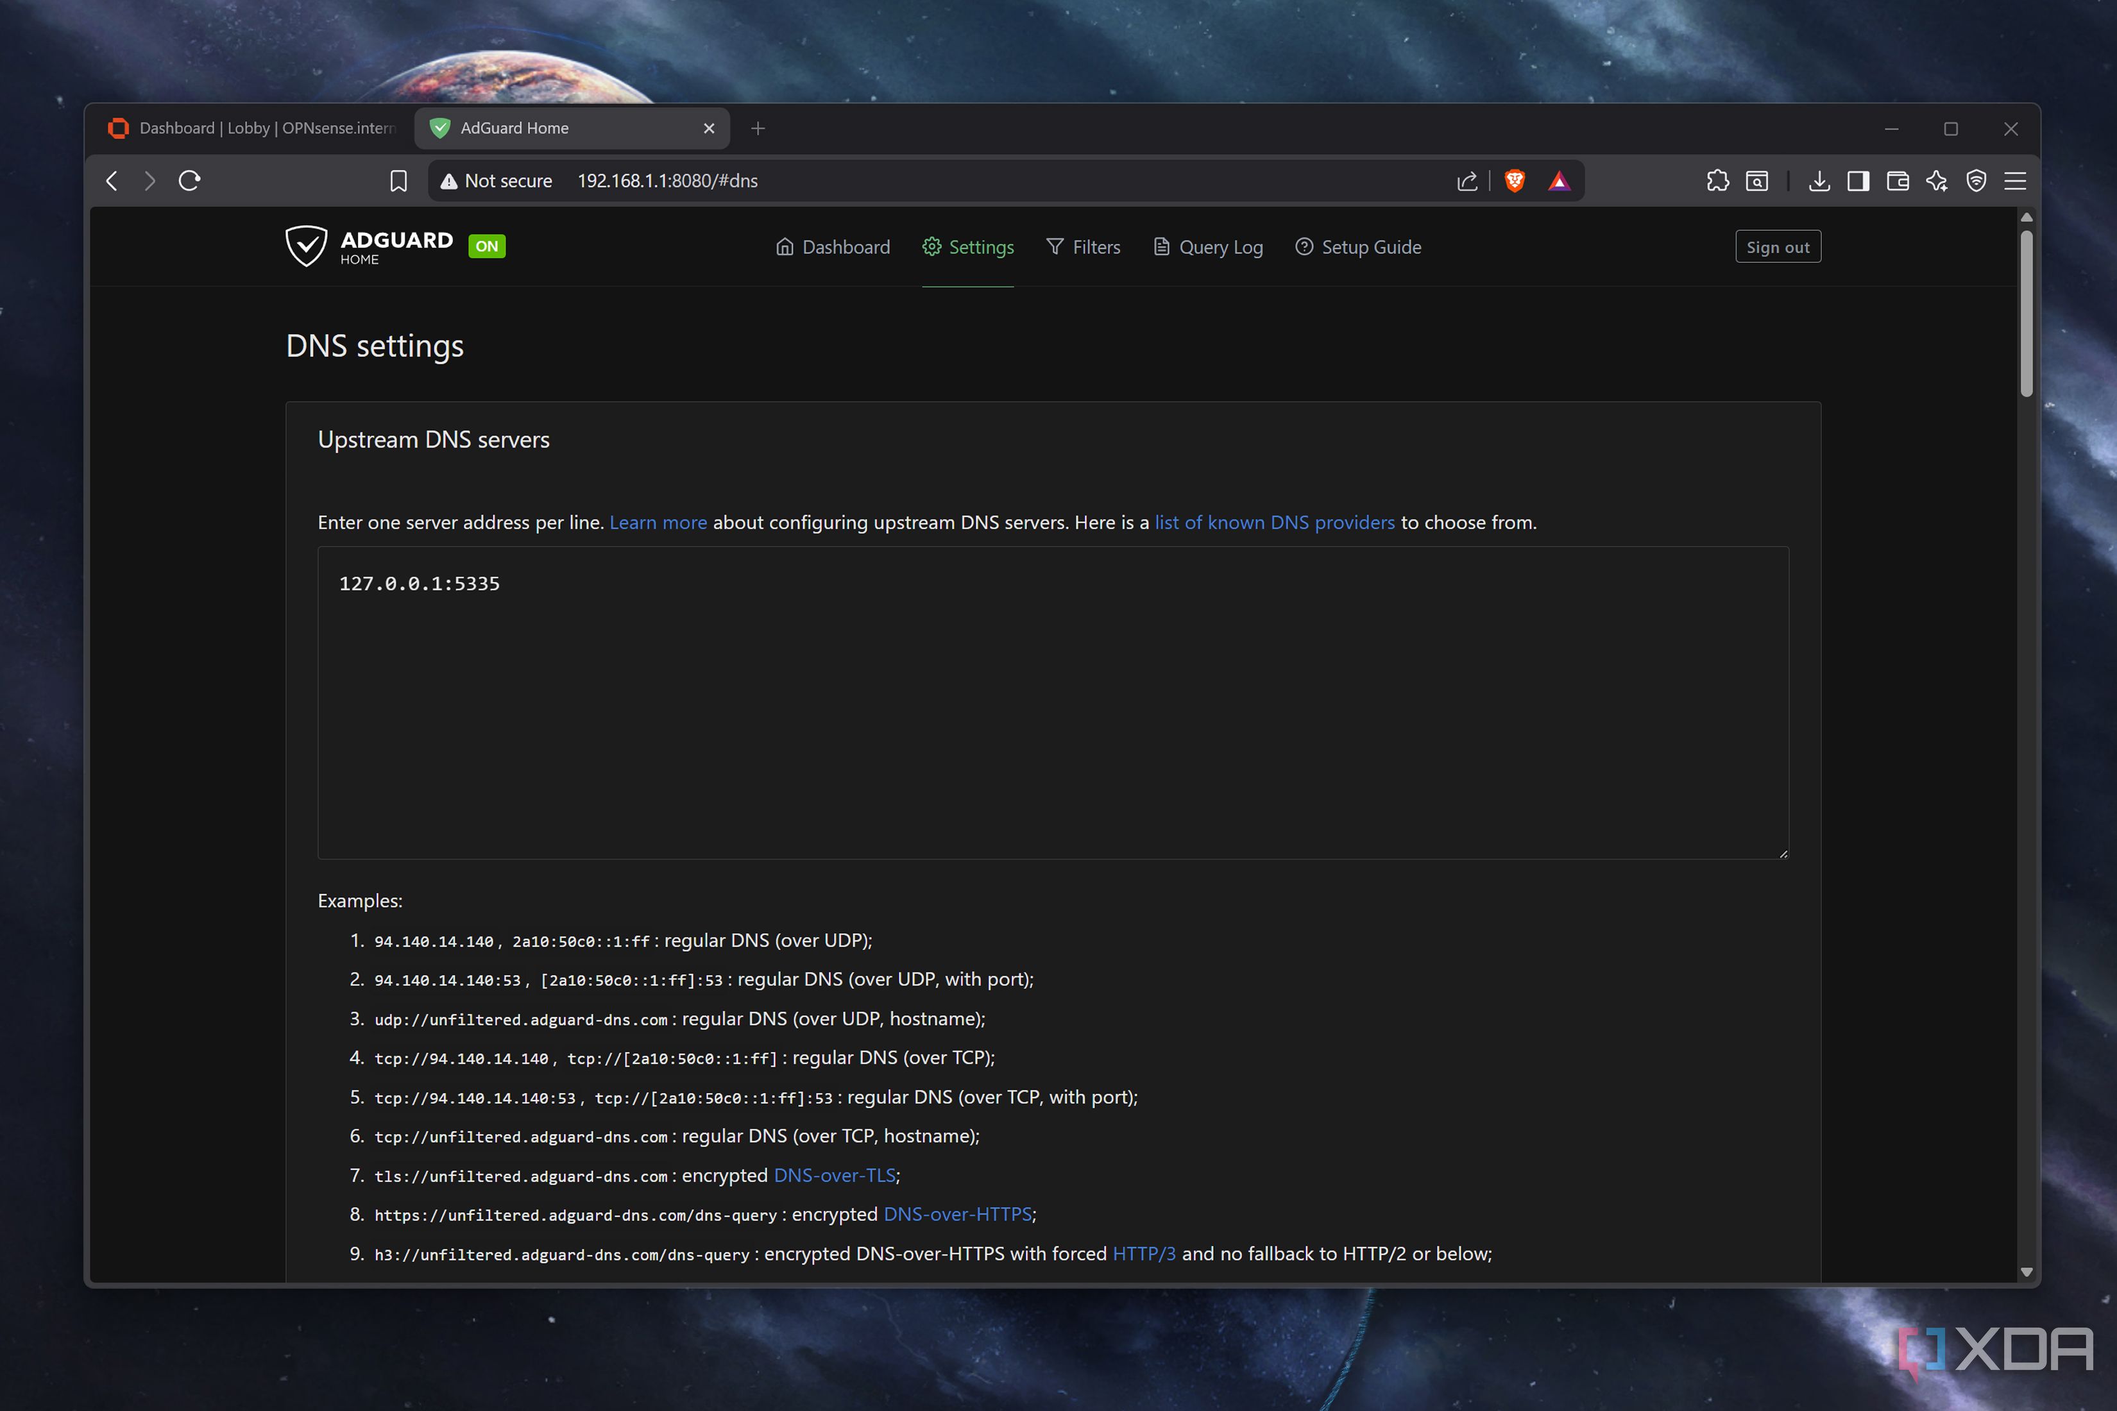Open the DNS-over-HTTPS link
Viewport: 2117px width, 1411px height.
pos(958,1214)
